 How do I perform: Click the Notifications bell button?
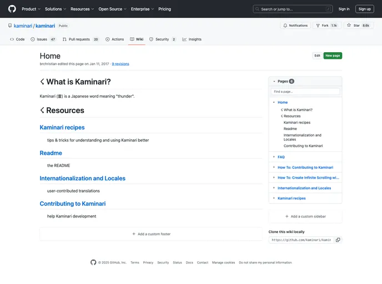coord(295,26)
